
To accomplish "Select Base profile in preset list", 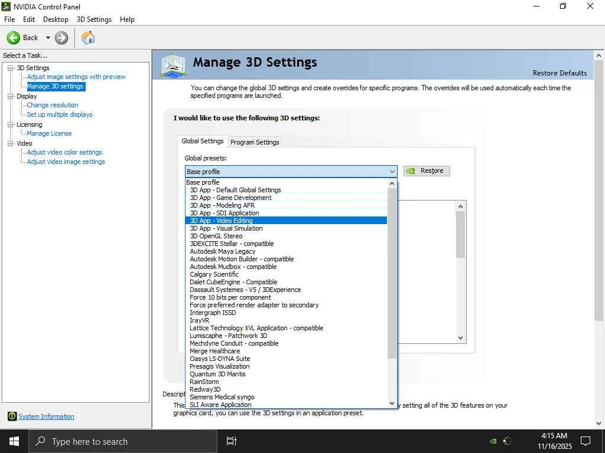I will [286, 182].
